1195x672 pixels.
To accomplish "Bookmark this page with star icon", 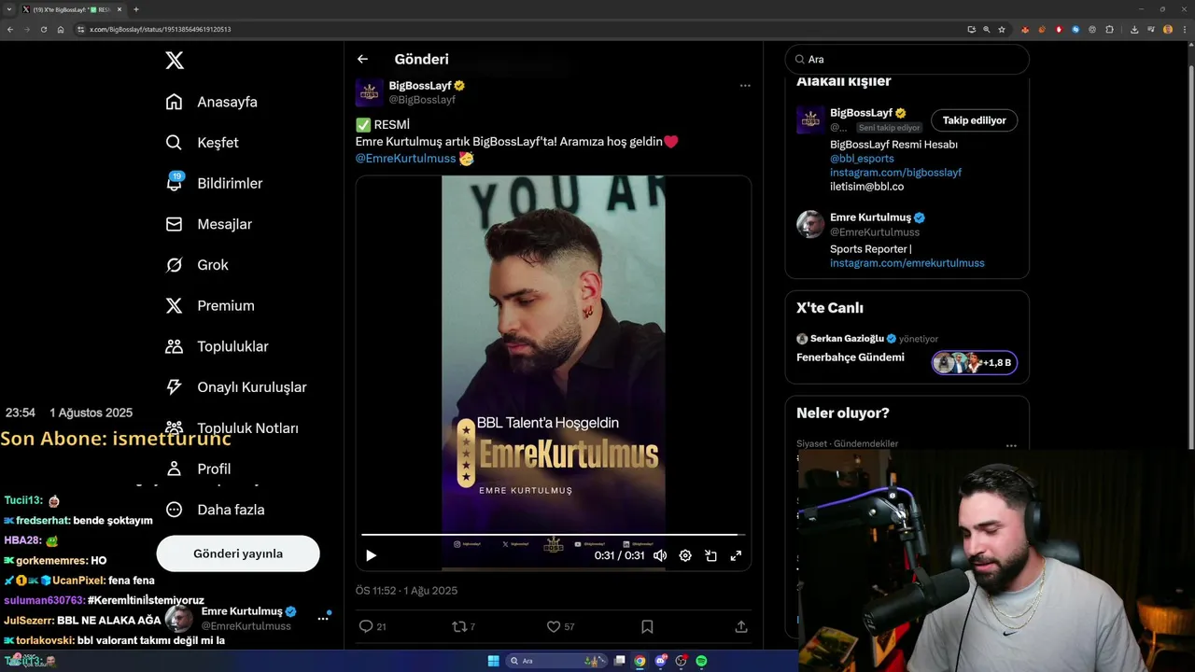I will [x=1002, y=30].
